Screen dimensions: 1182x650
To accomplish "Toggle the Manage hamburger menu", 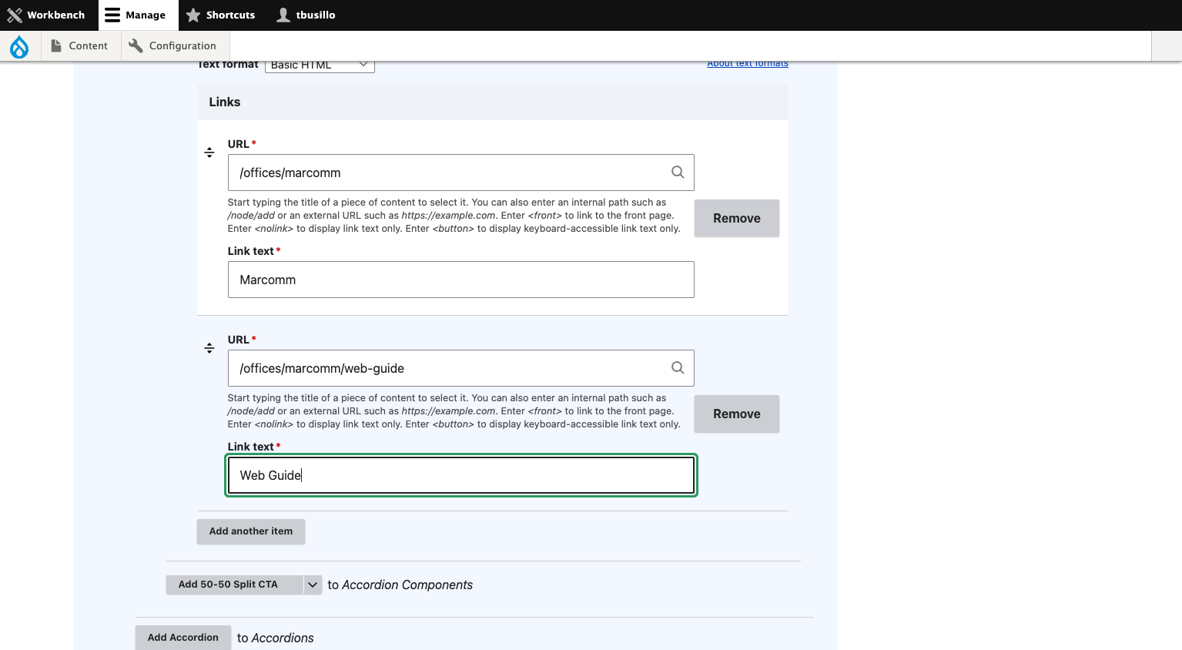I will 136,15.
